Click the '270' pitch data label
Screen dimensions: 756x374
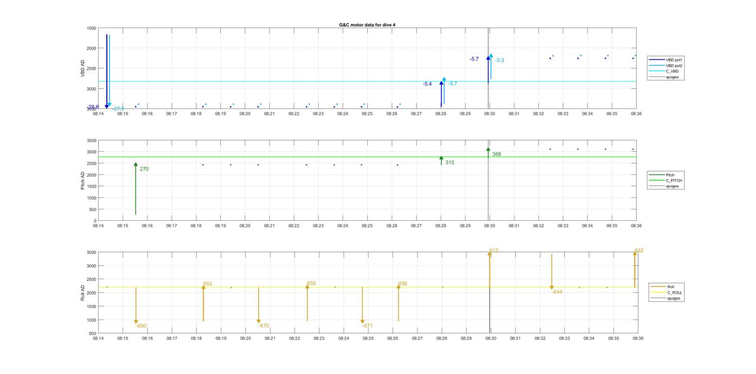pyautogui.click(x=144, y=169)
